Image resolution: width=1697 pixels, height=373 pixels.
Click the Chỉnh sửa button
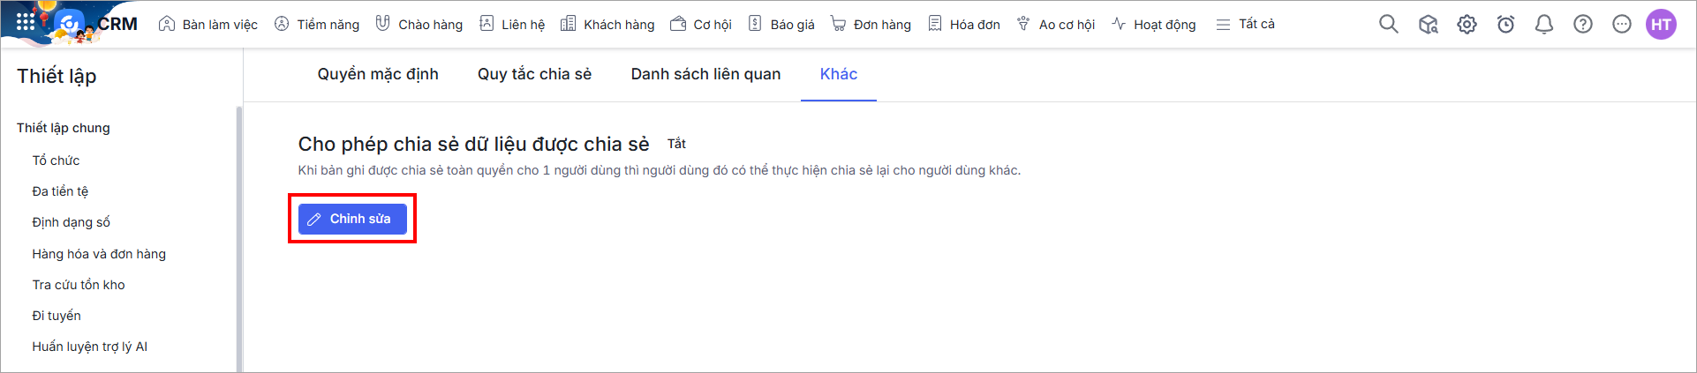coord(352,219)
